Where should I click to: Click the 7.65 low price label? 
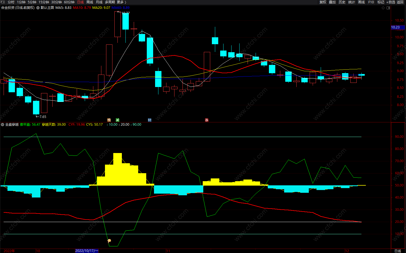[43, 117]
